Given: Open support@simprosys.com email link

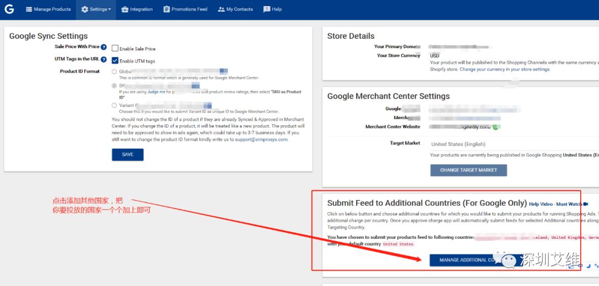Looking at the screenshot, I should pyautogui.click(x=261, y=139).
